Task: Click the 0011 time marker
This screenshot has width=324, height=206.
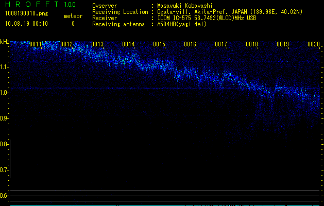Action: click(x=36, y=44)
